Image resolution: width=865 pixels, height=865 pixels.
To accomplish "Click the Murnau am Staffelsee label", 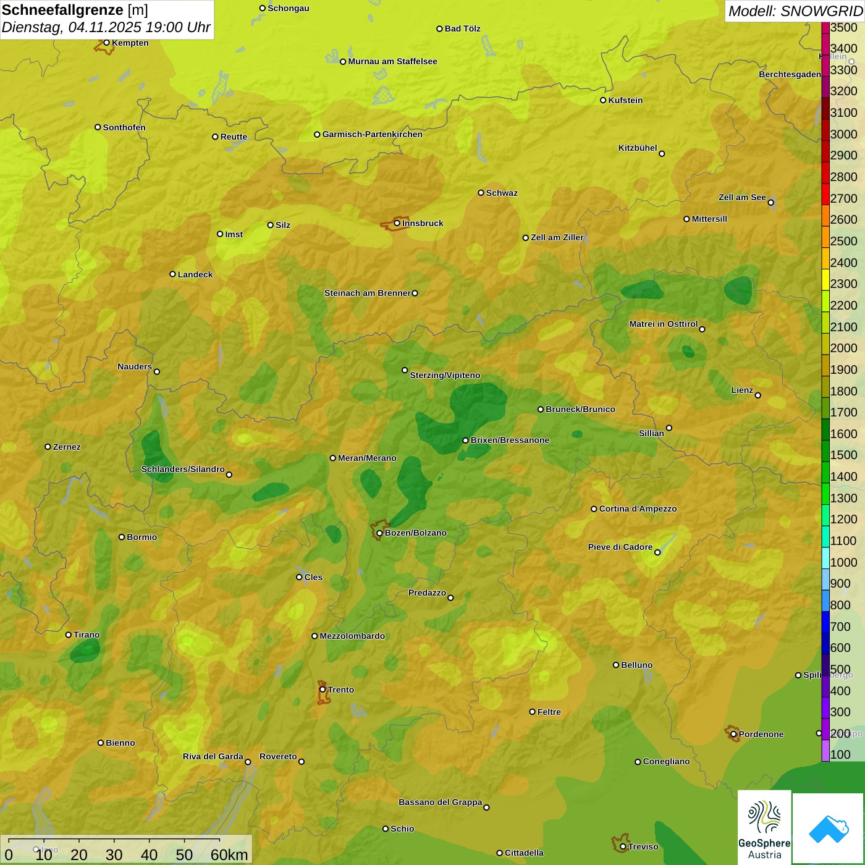I will click(393, 61).
